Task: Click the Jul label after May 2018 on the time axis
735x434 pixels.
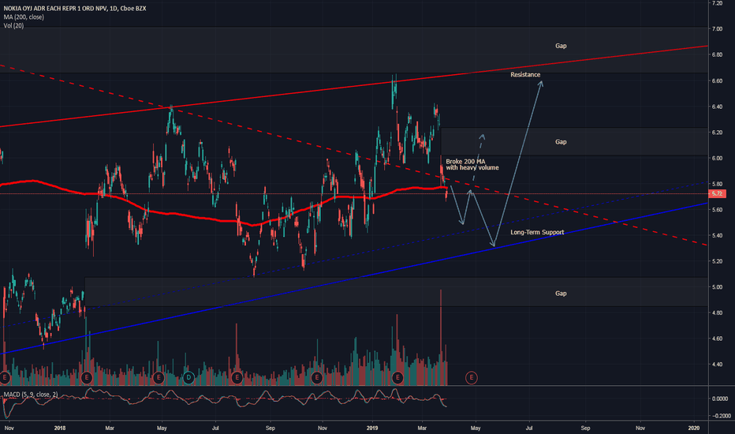Action: click(215, 428)
